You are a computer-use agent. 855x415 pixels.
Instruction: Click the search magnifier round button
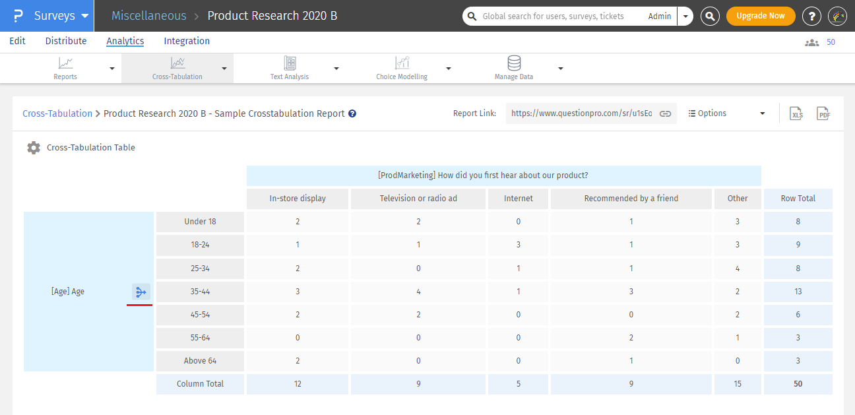[x=710, y=16]
